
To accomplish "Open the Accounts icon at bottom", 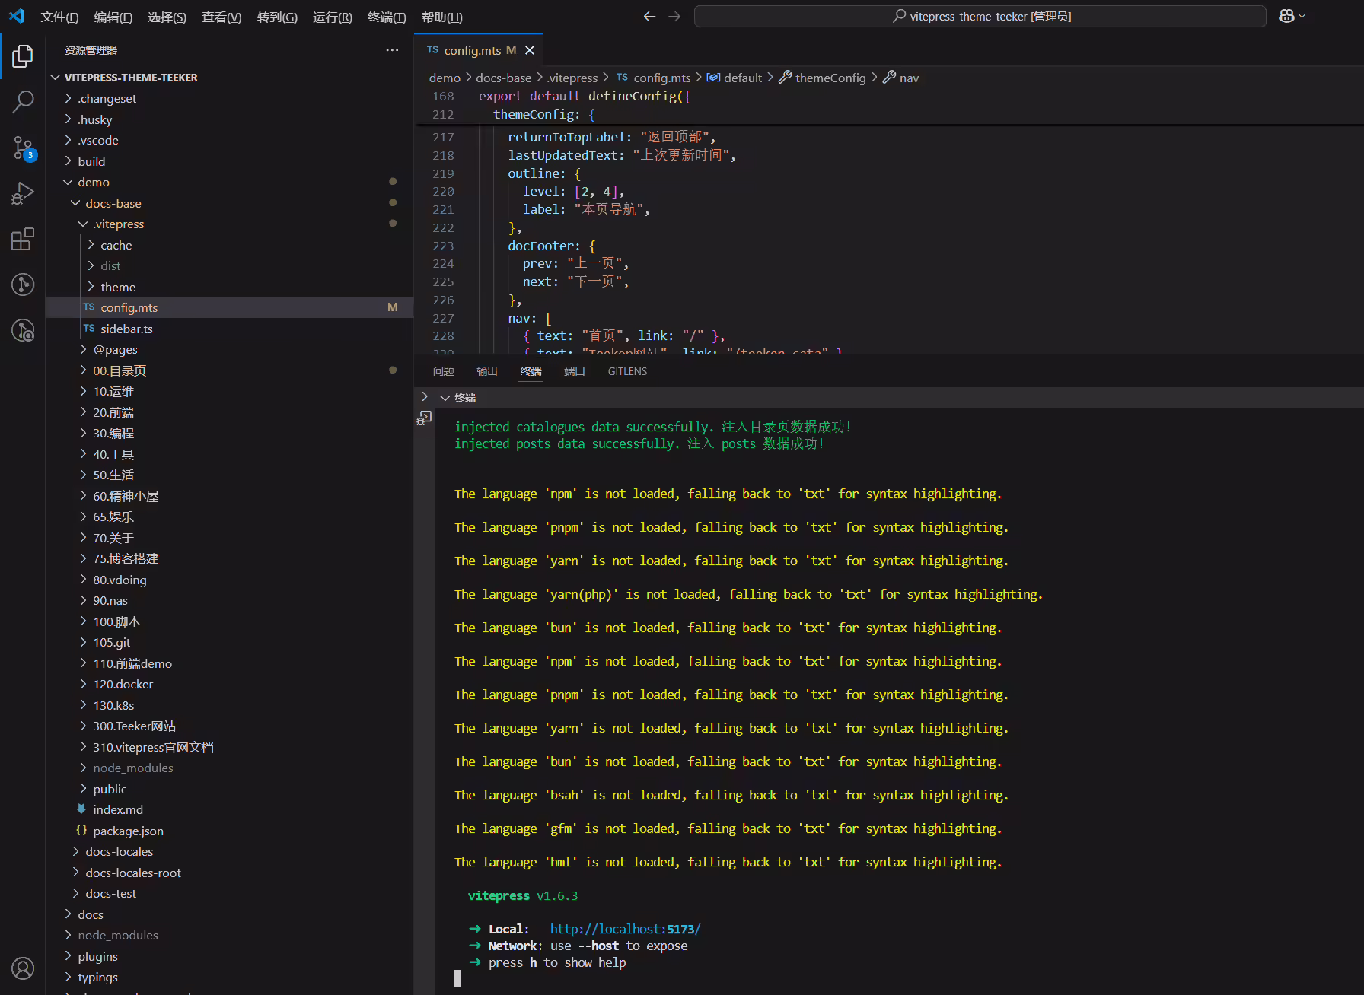I will tap(23, 968).
